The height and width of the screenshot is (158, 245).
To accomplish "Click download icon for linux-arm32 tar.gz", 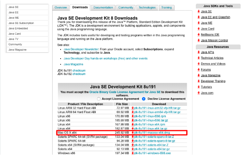I will (133, 108).
